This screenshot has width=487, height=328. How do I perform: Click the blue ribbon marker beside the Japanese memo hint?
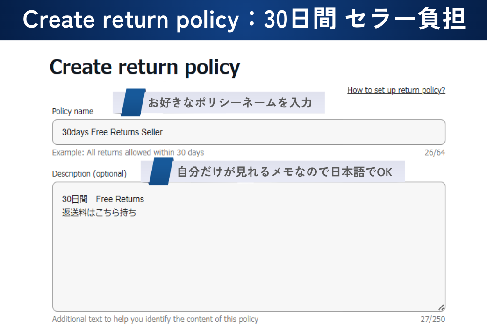161,171
